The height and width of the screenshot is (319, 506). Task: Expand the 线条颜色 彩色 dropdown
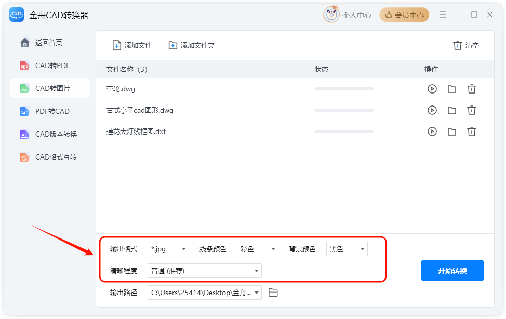[258, 249]
